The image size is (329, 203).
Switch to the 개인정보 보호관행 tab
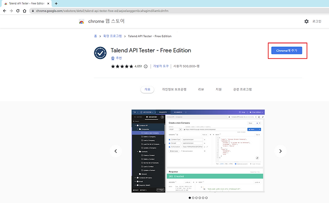174,89
